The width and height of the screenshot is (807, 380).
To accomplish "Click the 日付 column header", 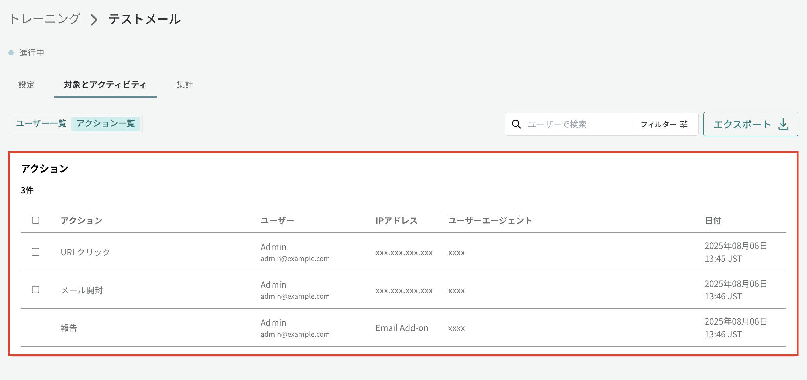I will (x=713, y=221).
